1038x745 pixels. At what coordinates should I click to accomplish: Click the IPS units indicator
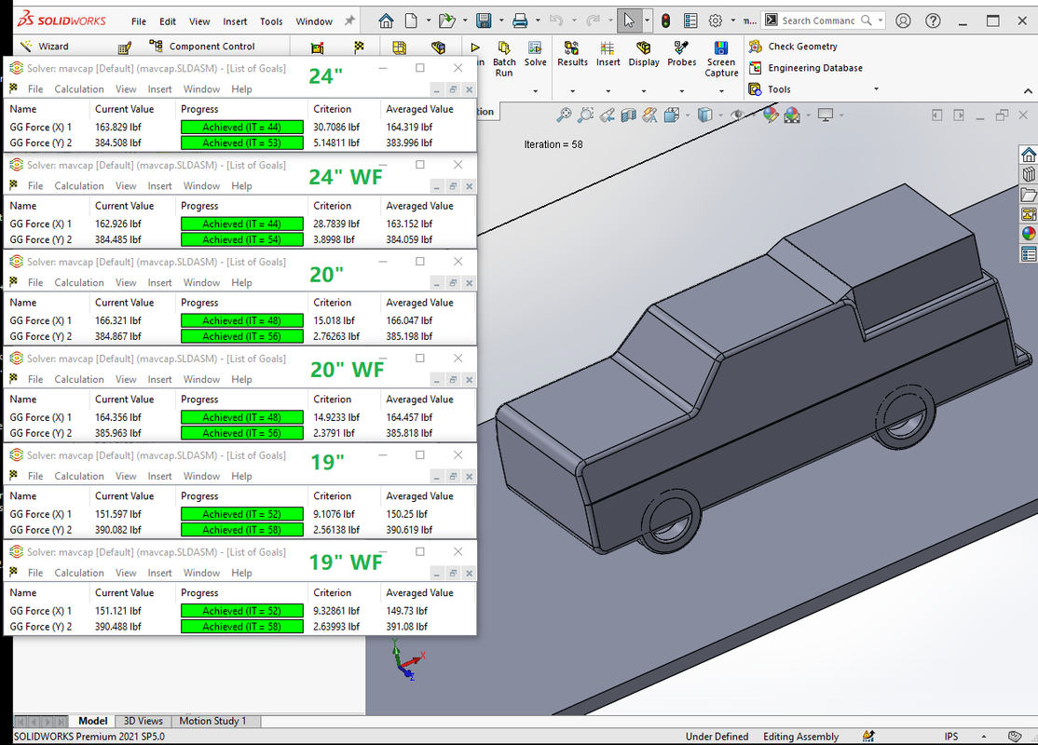point(951,737)
